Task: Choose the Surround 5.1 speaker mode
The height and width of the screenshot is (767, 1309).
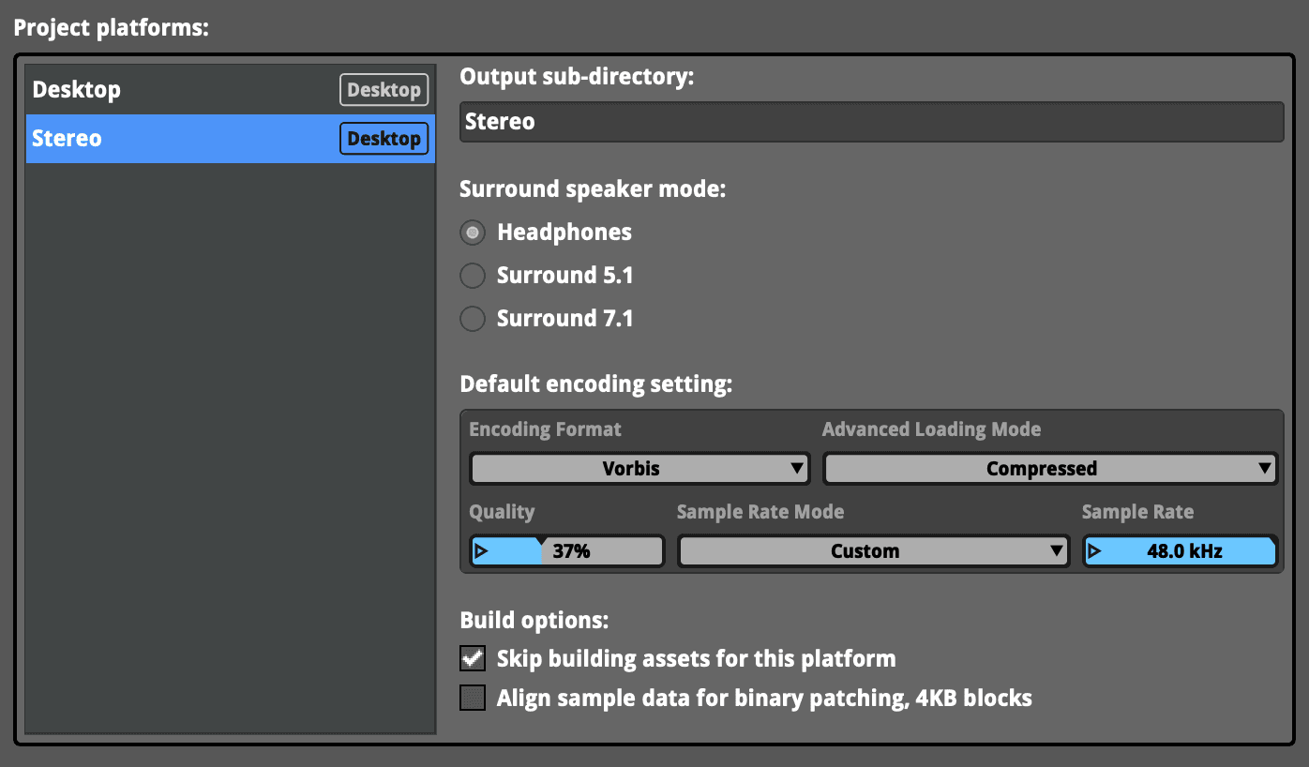Action: (474, 276)
